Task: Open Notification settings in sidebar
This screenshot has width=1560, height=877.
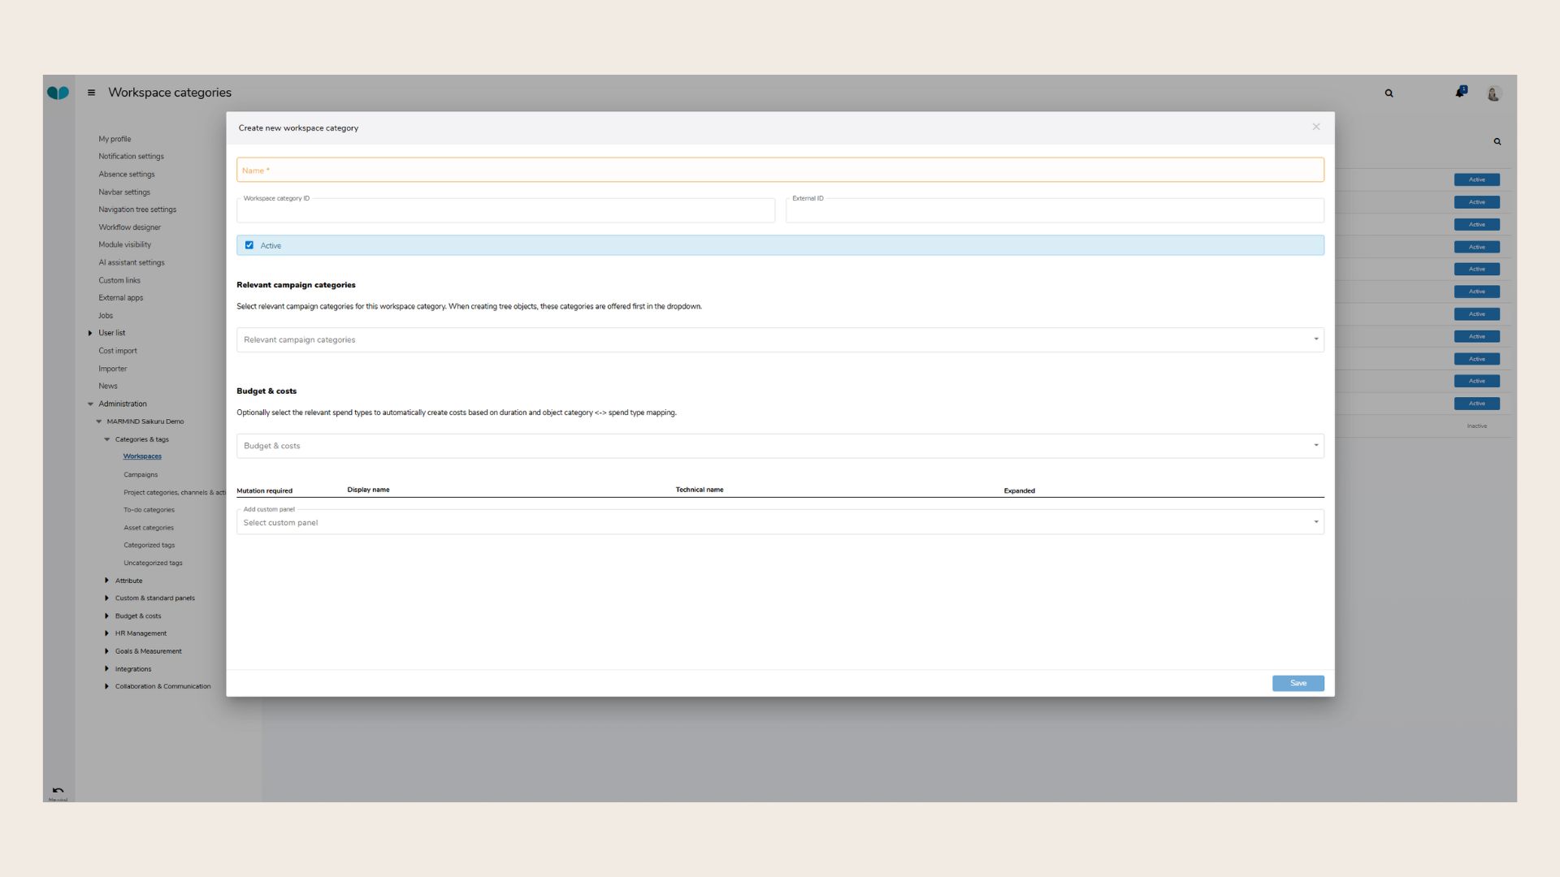Action: pos(131,157)
